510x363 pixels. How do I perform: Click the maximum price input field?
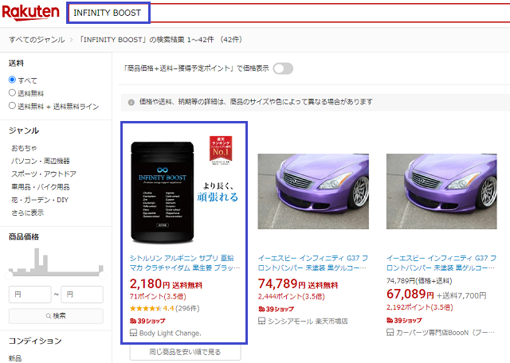click(82, 295)
